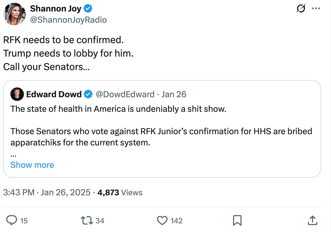The image size is (331, 232).
Task: Click the quoted tweet's Jan 26 date
Action: point(174,94)
